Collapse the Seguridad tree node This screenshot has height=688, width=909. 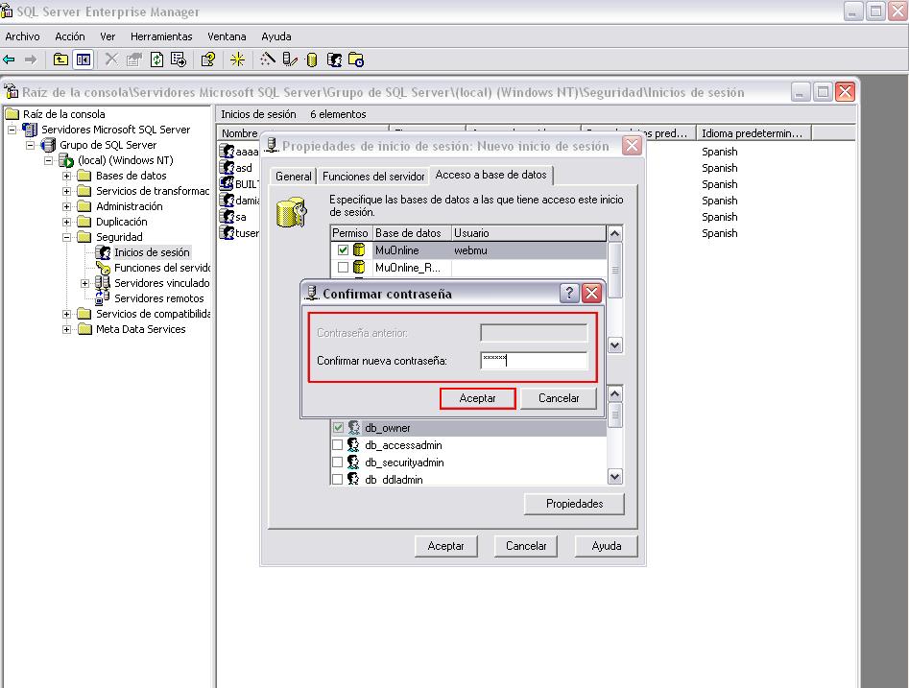coord(66,237)
